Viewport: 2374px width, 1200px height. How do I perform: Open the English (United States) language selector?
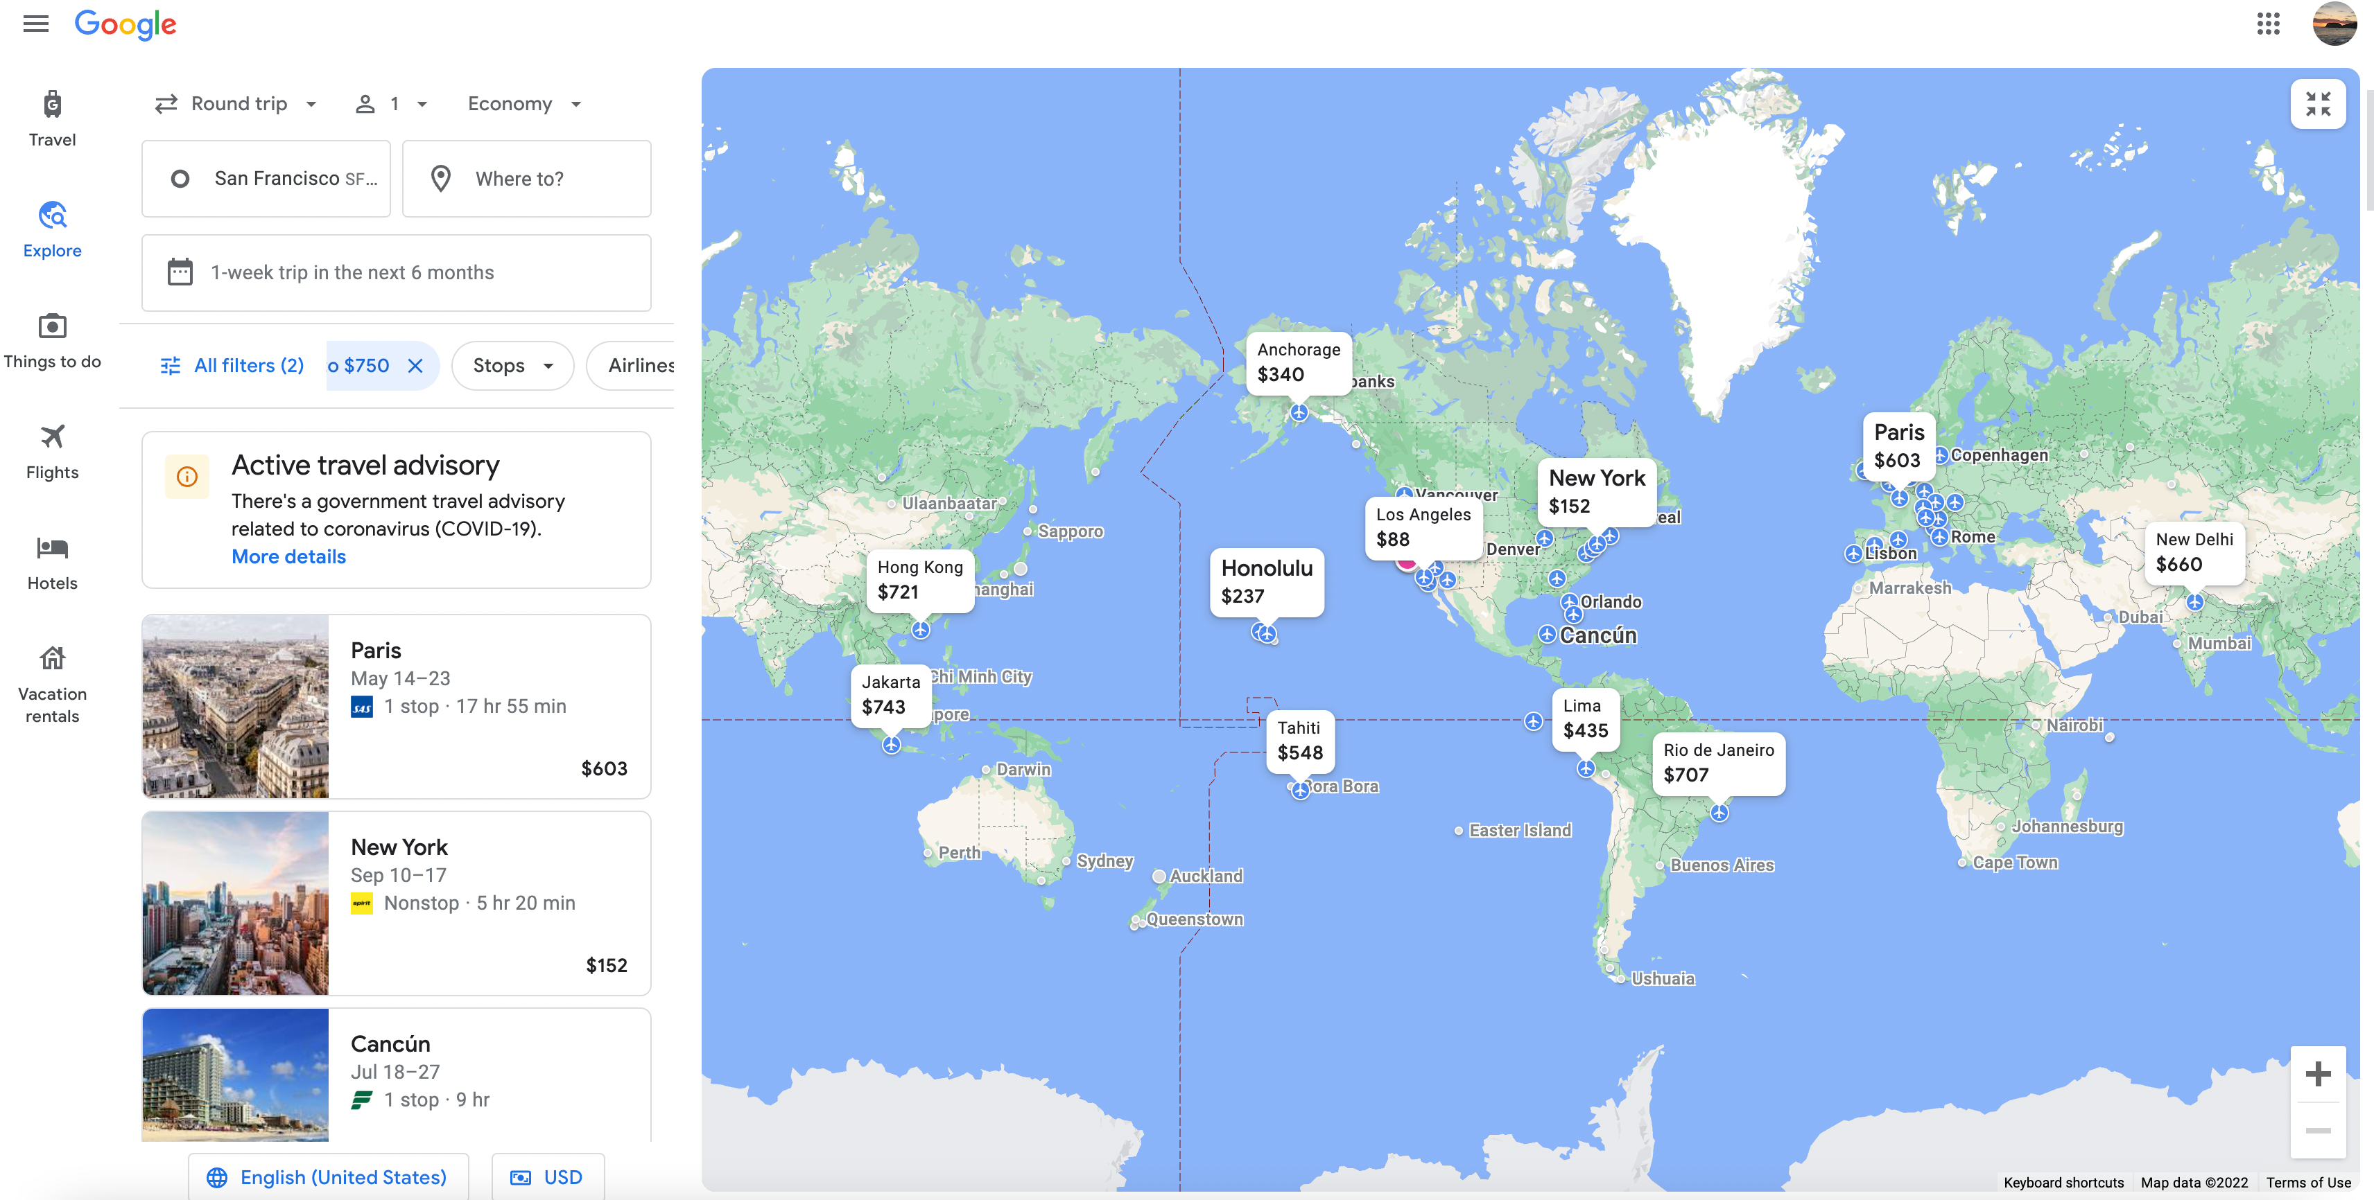(x=327, y=1177)
